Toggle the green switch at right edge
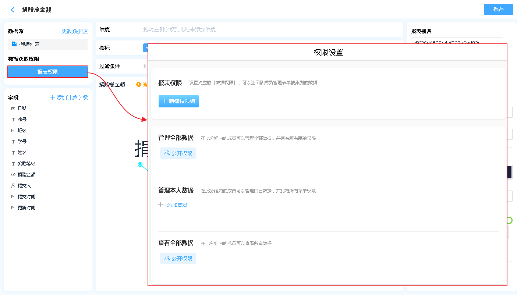Image resolution: width=517 pixels, height=295 pixels. pyautogui.click(x=510, y=220)
